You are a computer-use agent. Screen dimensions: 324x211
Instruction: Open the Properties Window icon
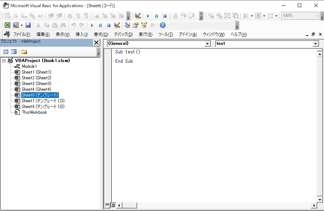tap(135, 25)
